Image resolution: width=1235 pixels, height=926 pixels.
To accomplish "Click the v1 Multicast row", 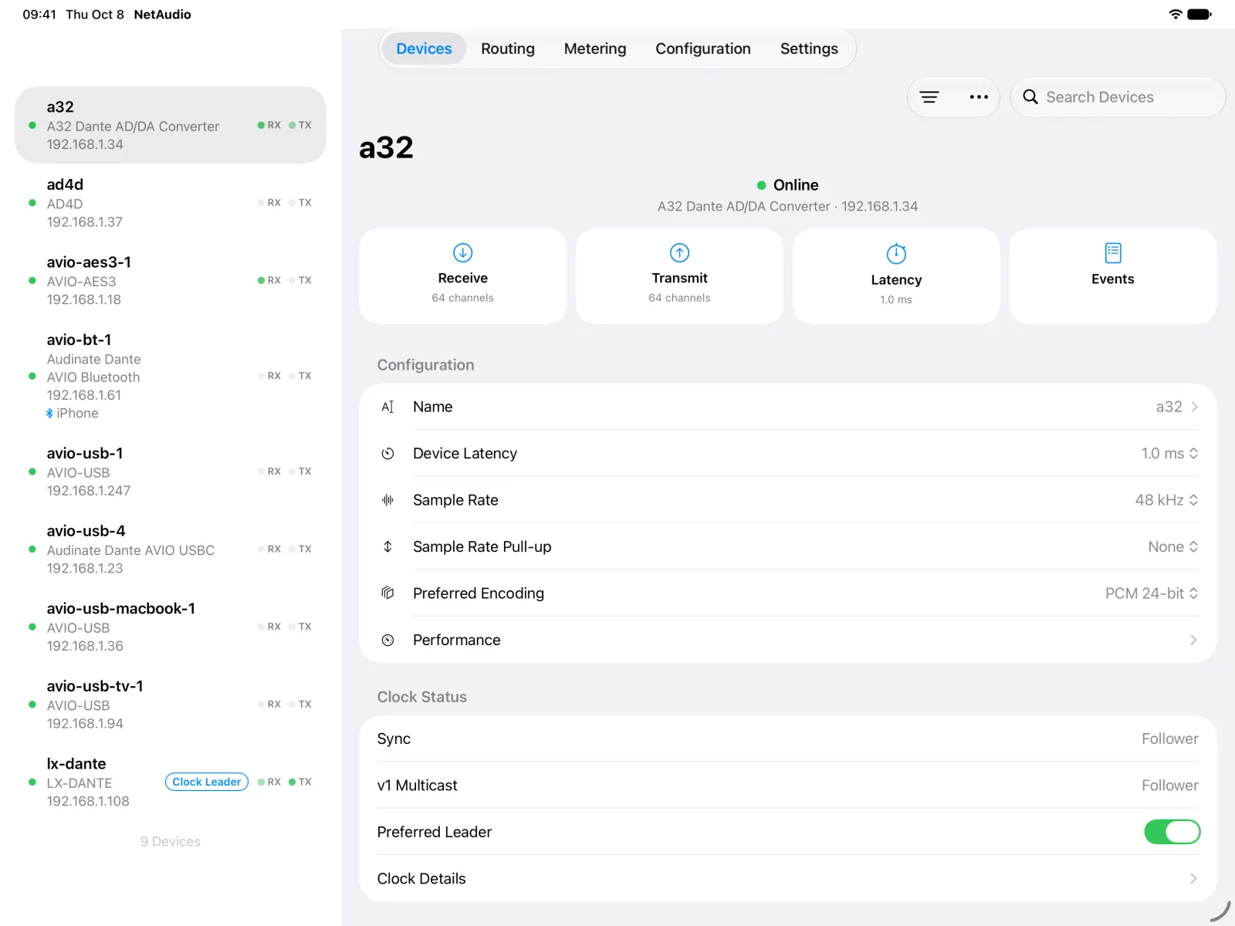I will tap(788, 786).
